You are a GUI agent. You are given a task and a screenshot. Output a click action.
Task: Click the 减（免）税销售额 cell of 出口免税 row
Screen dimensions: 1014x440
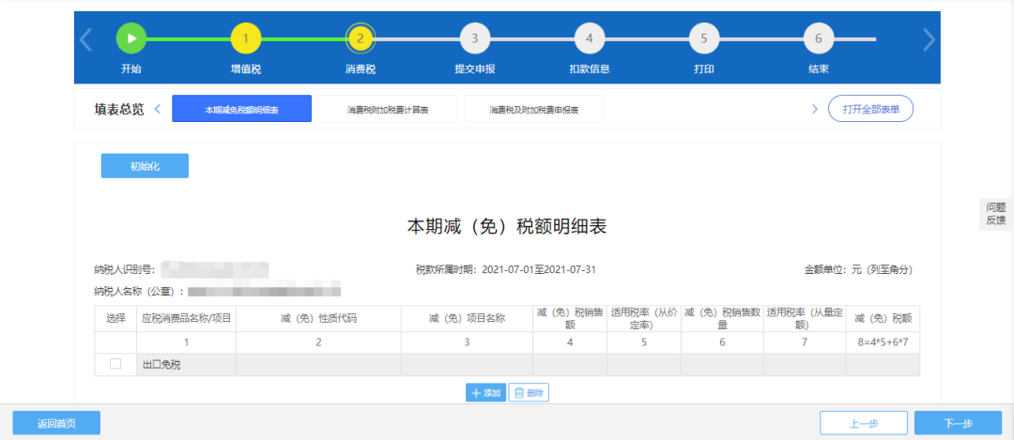click(x=570, y=364)
